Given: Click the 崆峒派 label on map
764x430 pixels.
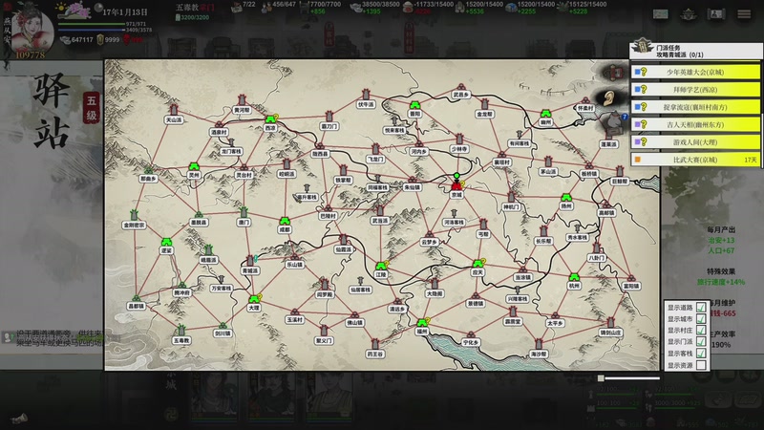Looking at the screenshot, I should (x=286, y=174).
